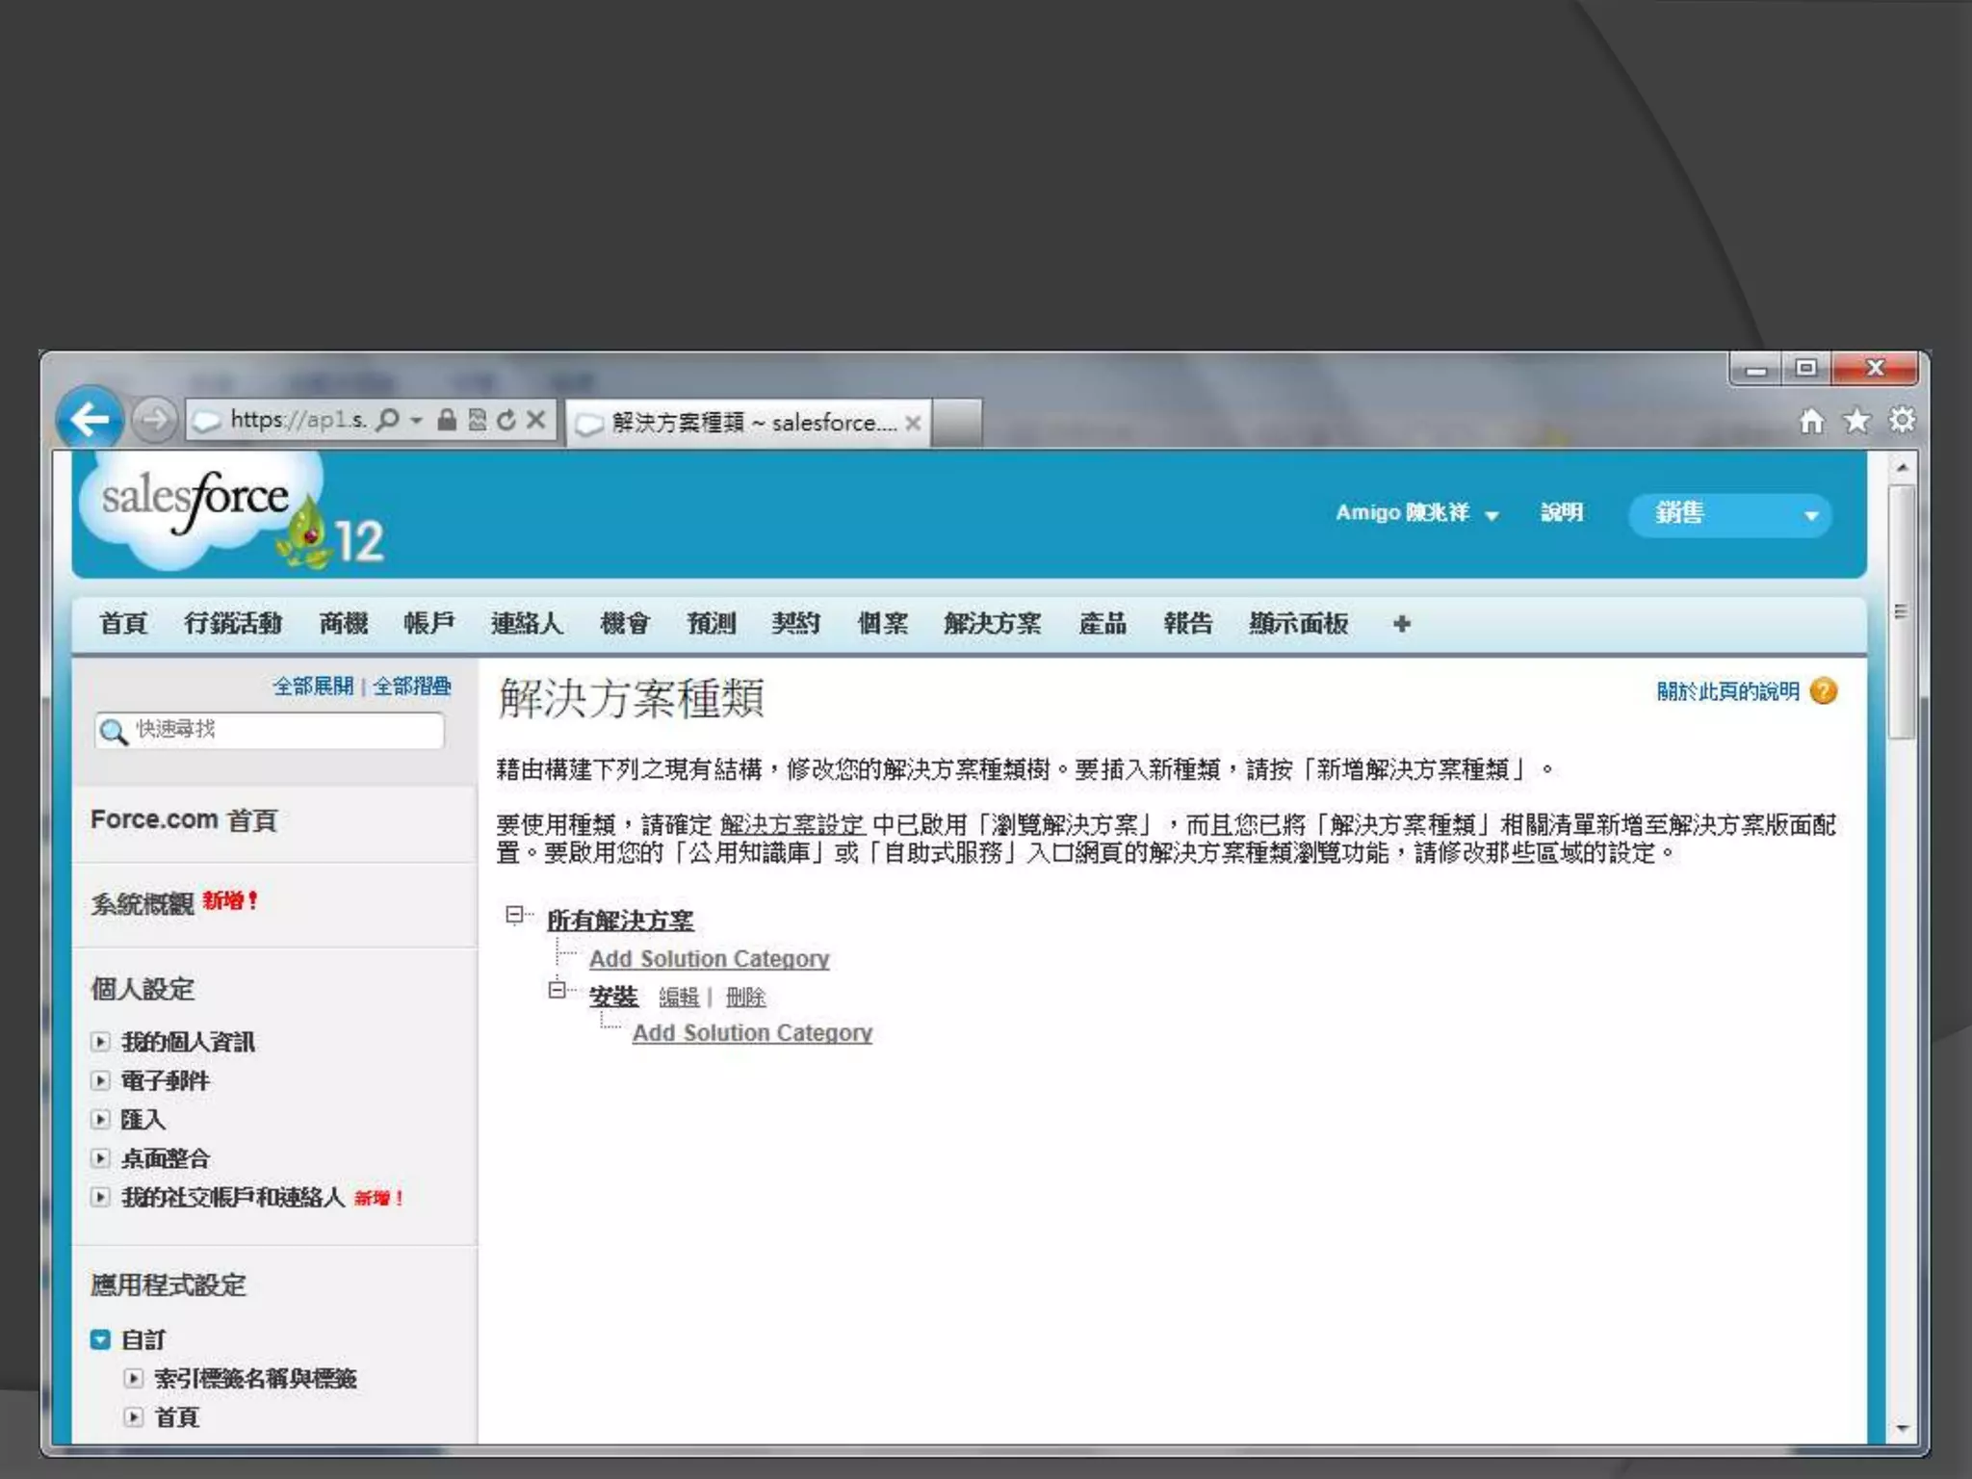
Task: Expand the 電子郵件 sidebar section
Action: 100,1080
